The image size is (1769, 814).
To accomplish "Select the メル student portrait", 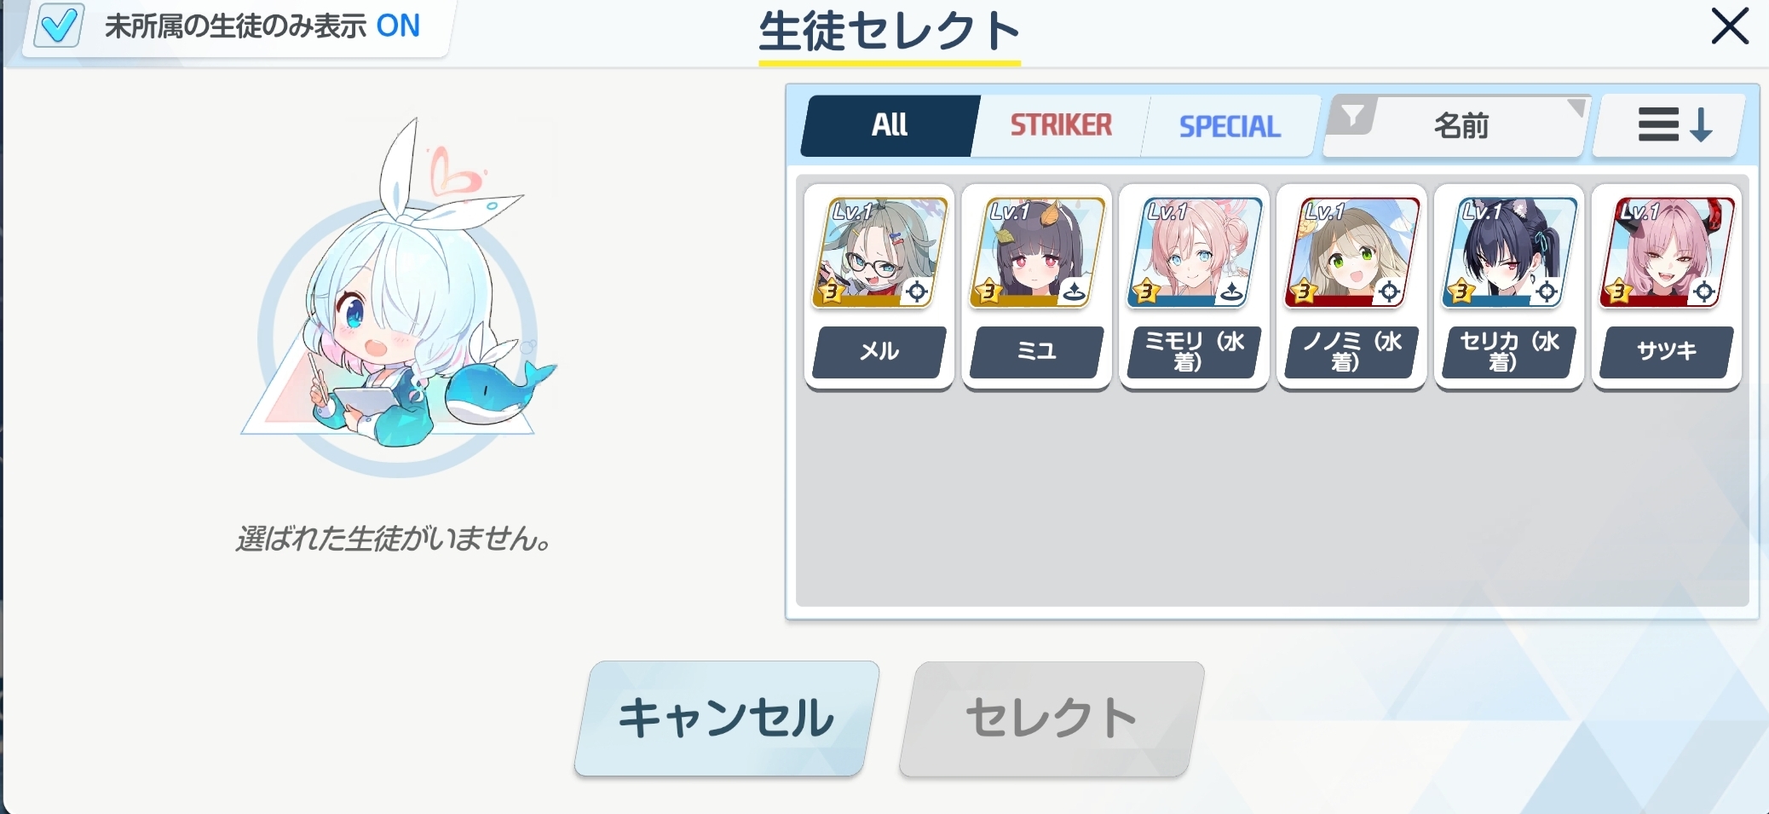I will [x=879, y=252].
